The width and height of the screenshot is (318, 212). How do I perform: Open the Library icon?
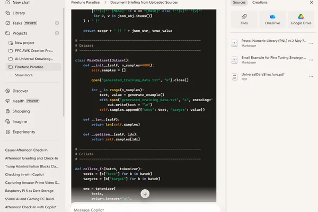pos(7,13)
